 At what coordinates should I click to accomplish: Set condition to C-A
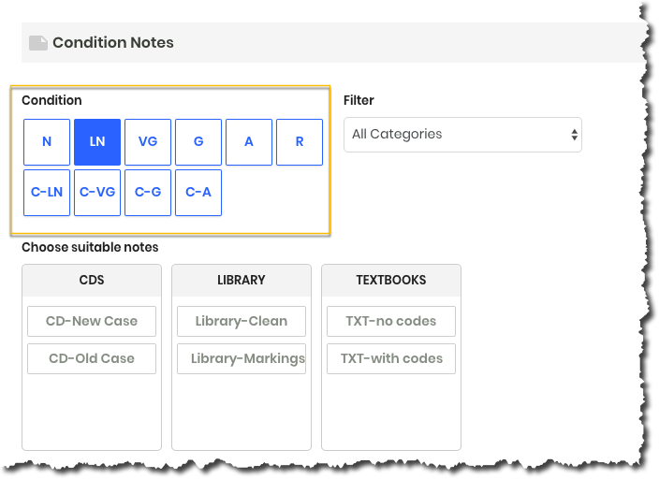point(198,193)
